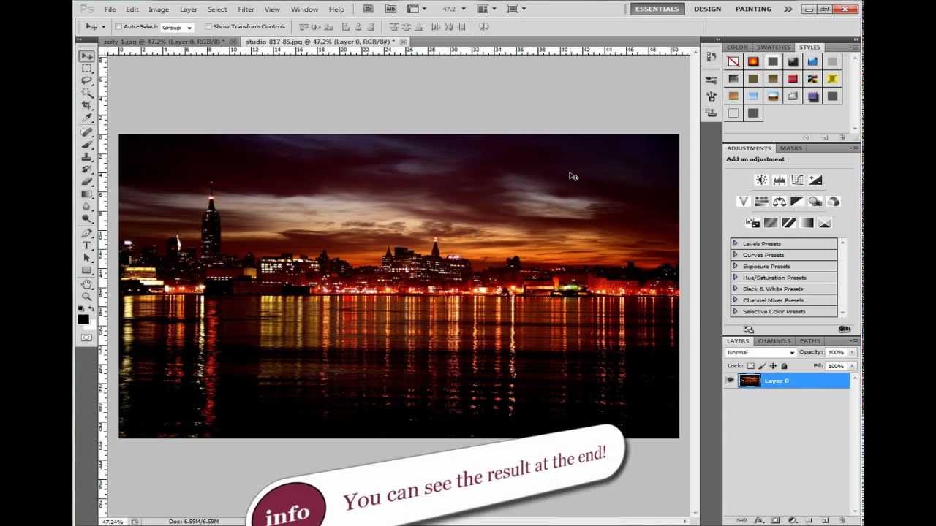This screenshot has height=526, width=936.
Task: Add a Vibrance adjustment
Action: pos(744,201)
